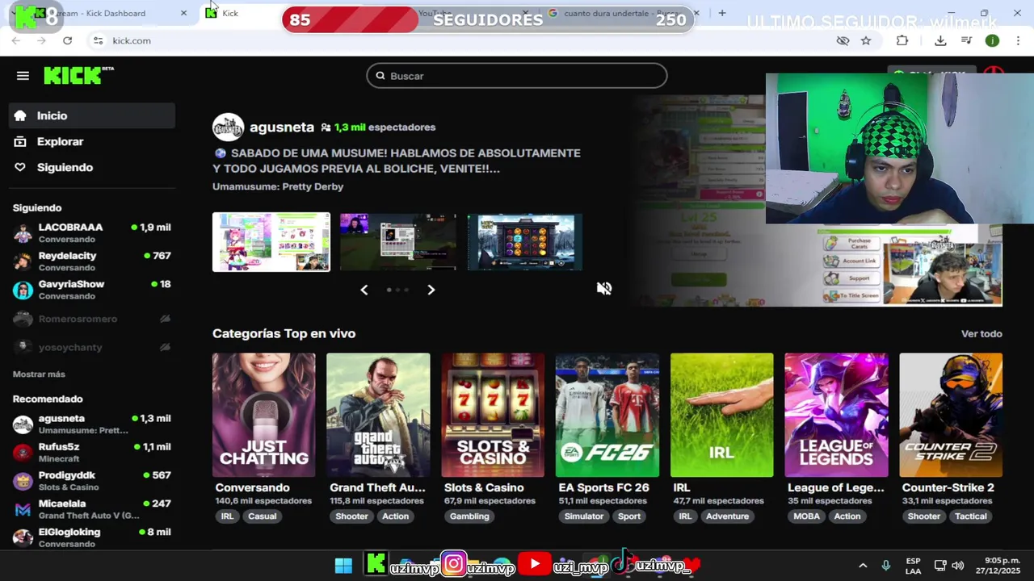The height and width of the screenshot is (581, 1034).
Task: Open agusneta in Recomendado list
Action: pos(92,424)
